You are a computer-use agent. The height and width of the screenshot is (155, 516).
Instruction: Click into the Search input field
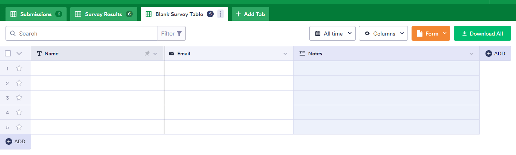86,33
